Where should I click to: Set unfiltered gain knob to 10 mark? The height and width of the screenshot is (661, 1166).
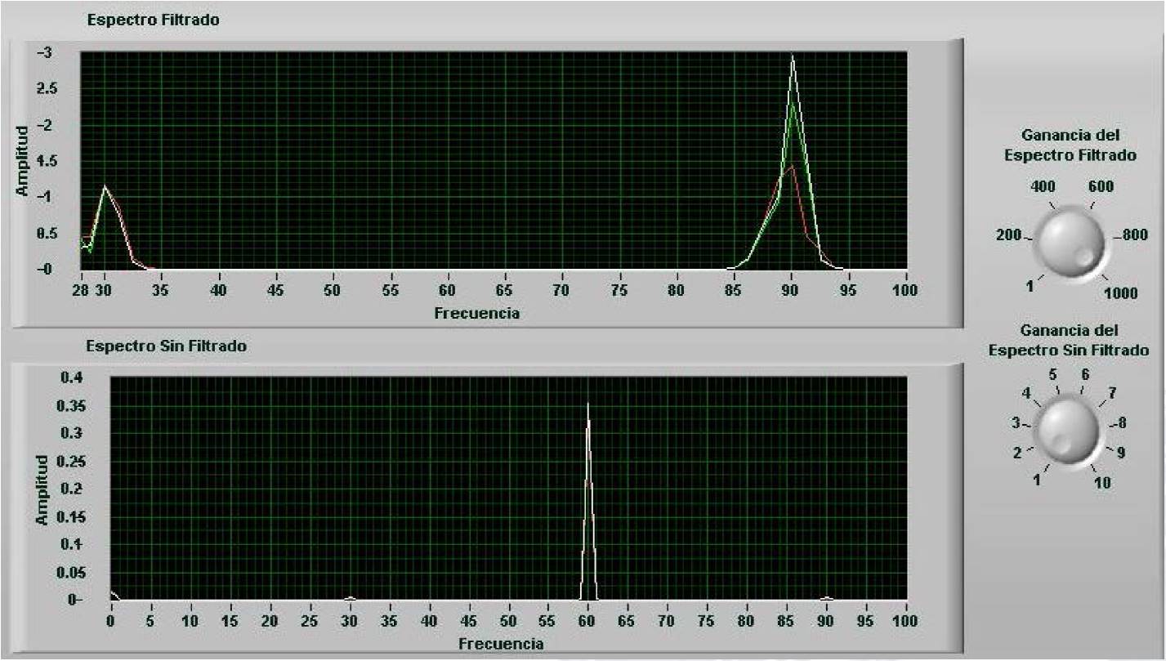point(1102,482)
